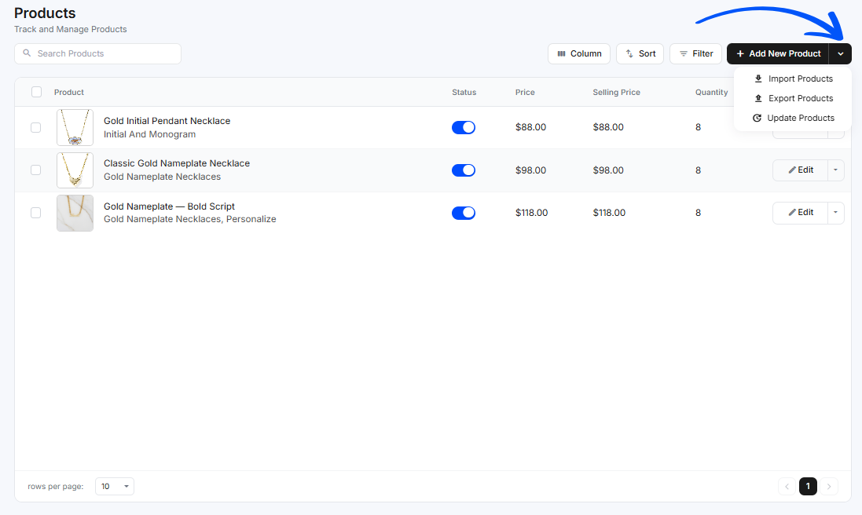Click Add New Product button
Viewport: 862px width, 515px height.
[778, 54]
